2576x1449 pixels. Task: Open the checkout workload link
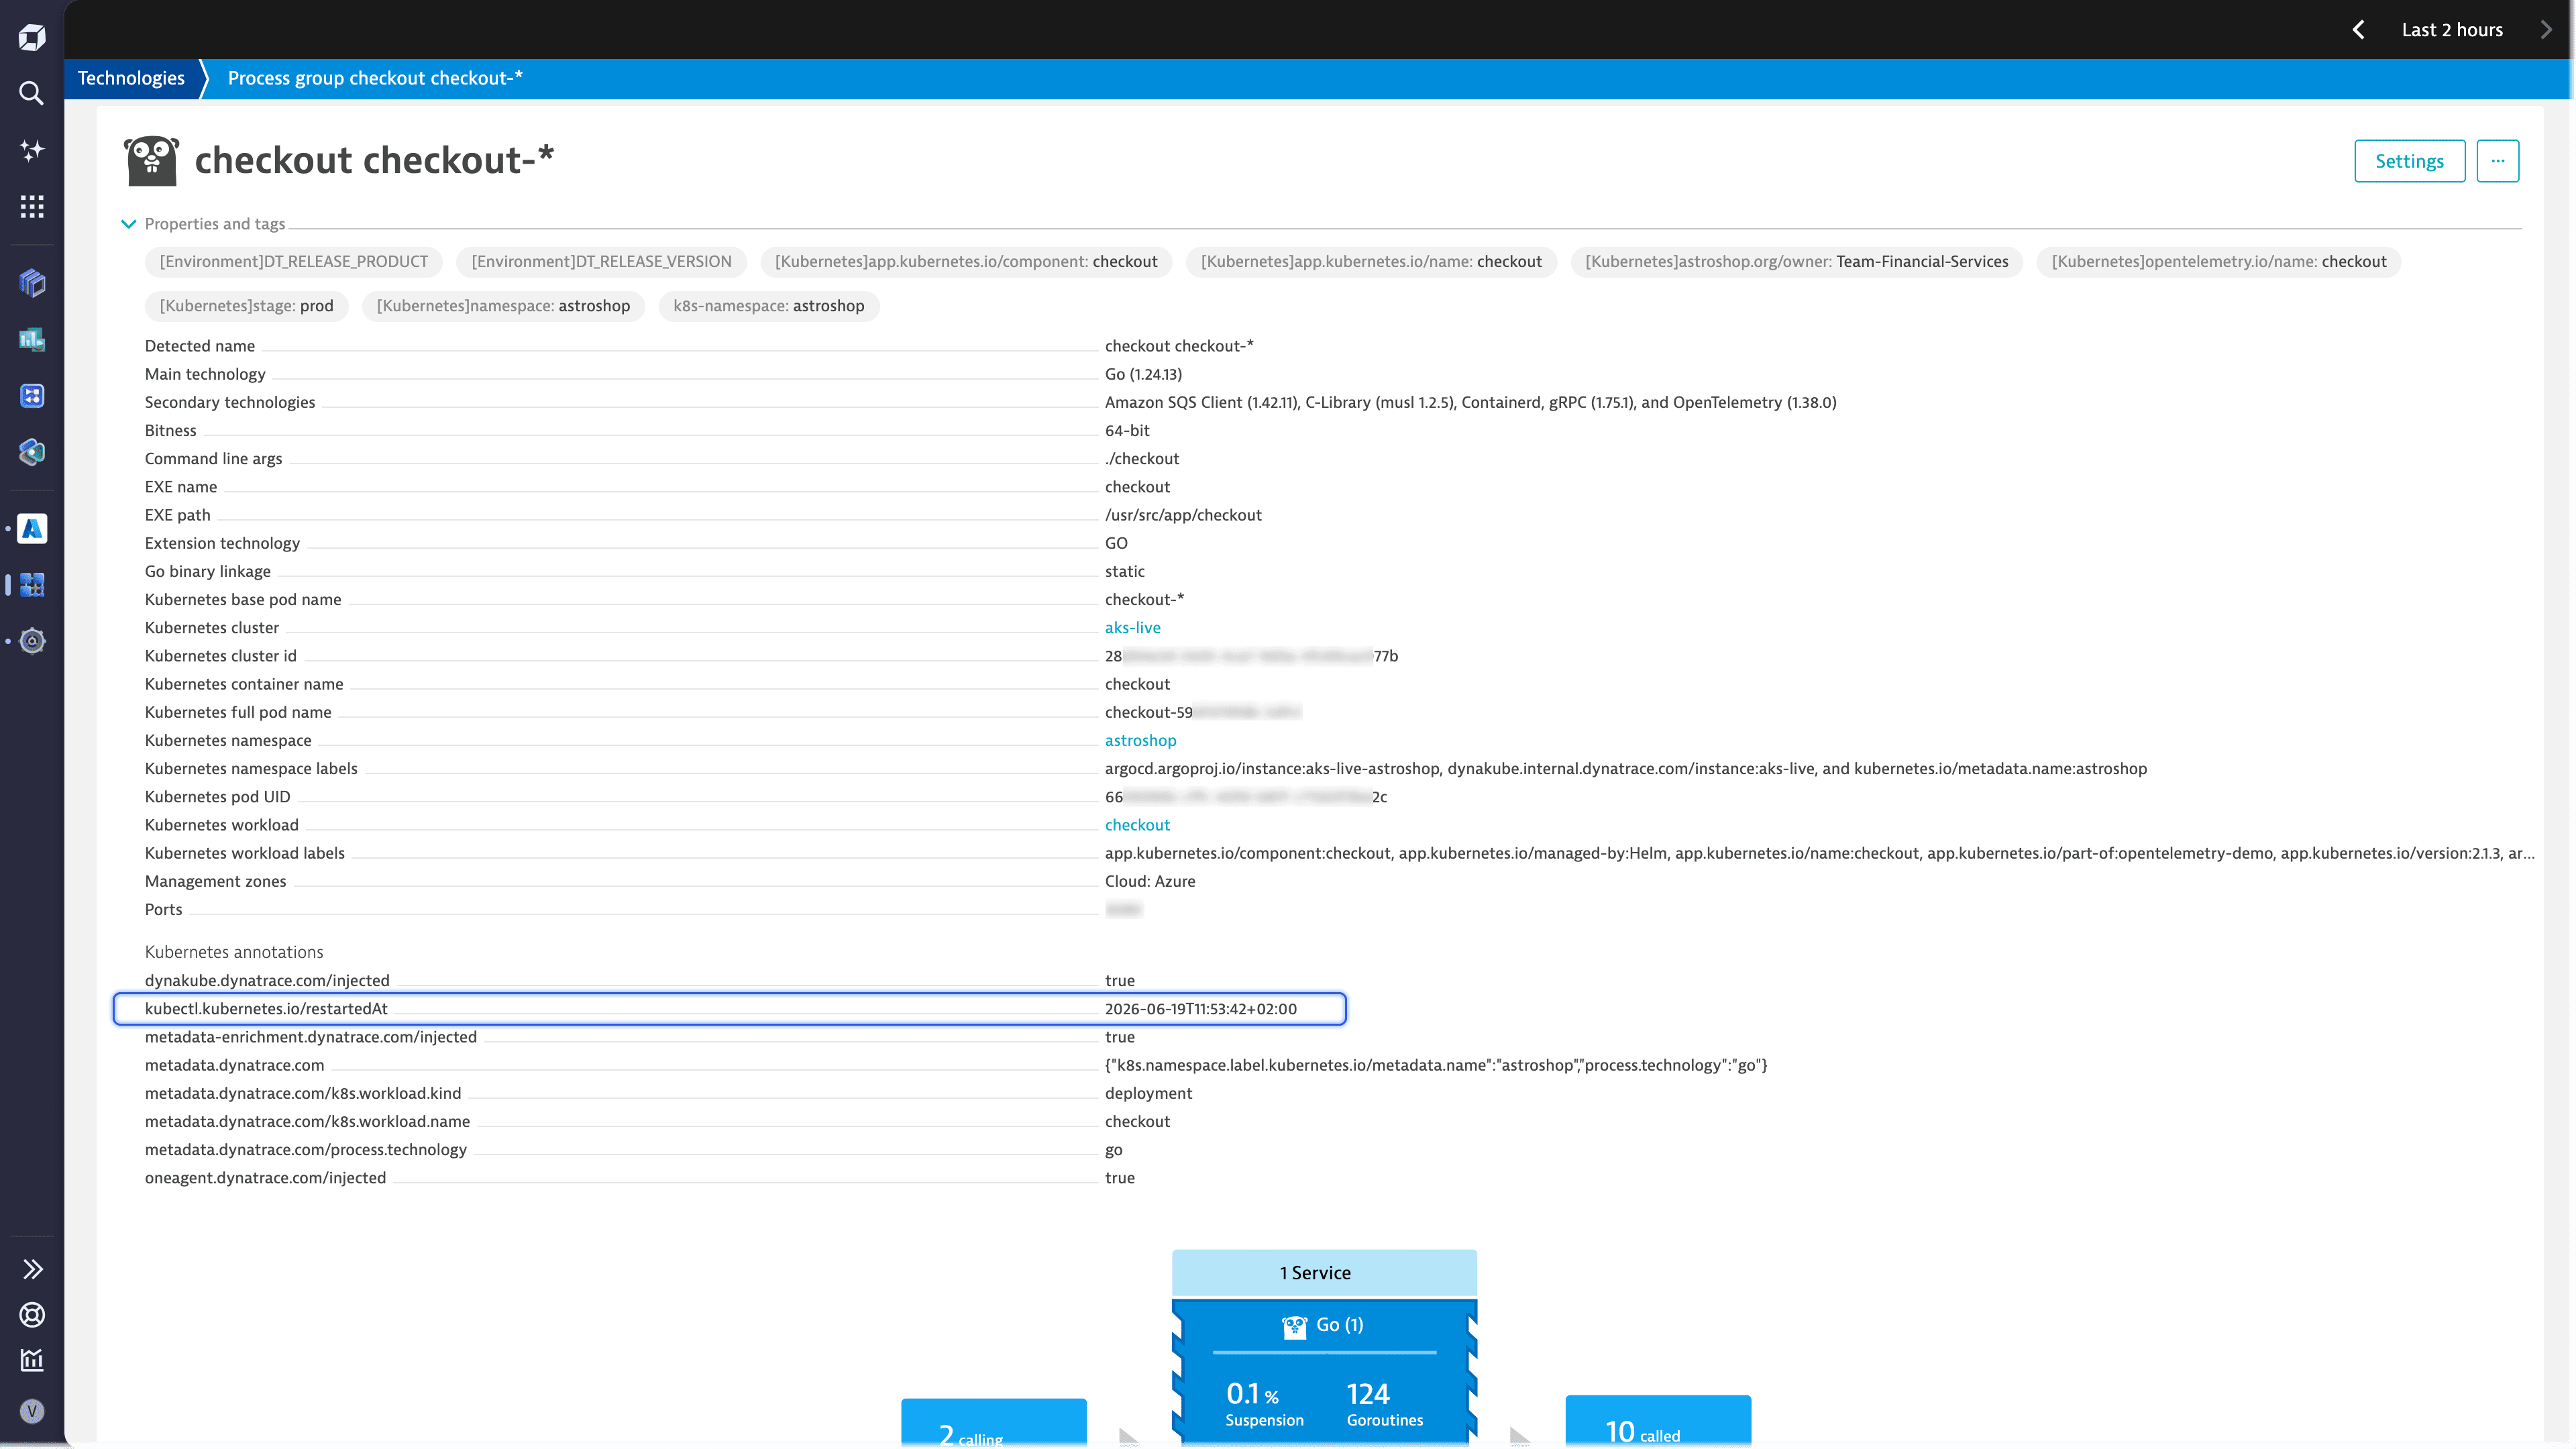point(1137,825)
